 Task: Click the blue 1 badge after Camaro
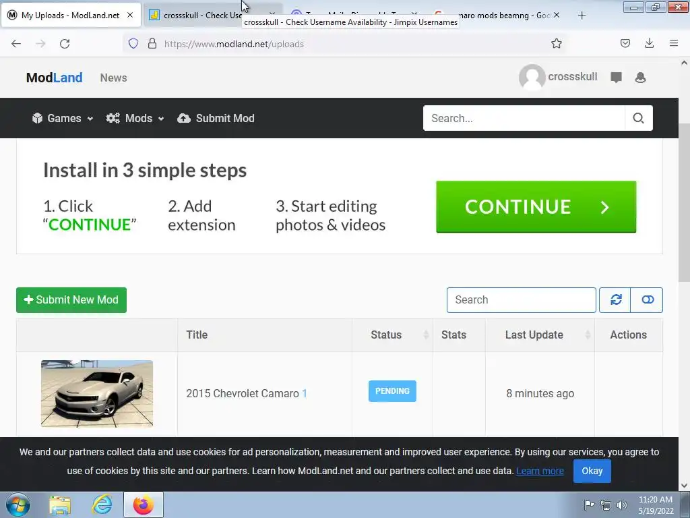[305, 393]
